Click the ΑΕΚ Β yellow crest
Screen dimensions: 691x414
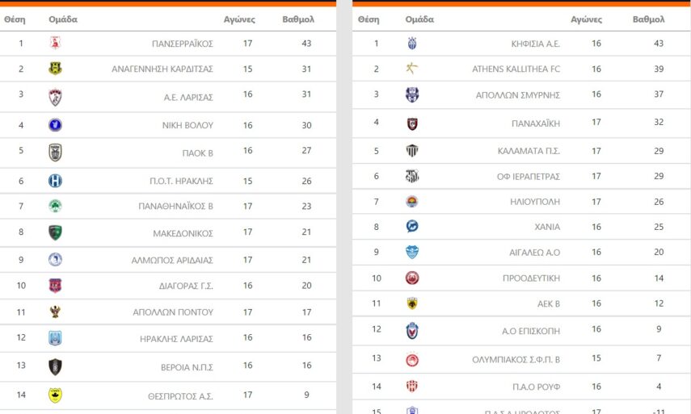412,303
